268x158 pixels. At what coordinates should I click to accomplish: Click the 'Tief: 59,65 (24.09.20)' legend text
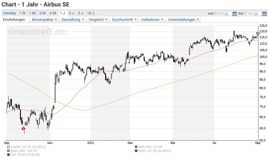pos(25,155)
